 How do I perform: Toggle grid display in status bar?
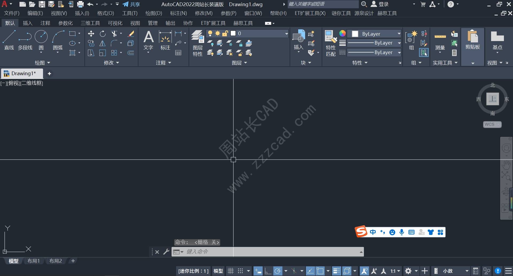pos(231,271)
